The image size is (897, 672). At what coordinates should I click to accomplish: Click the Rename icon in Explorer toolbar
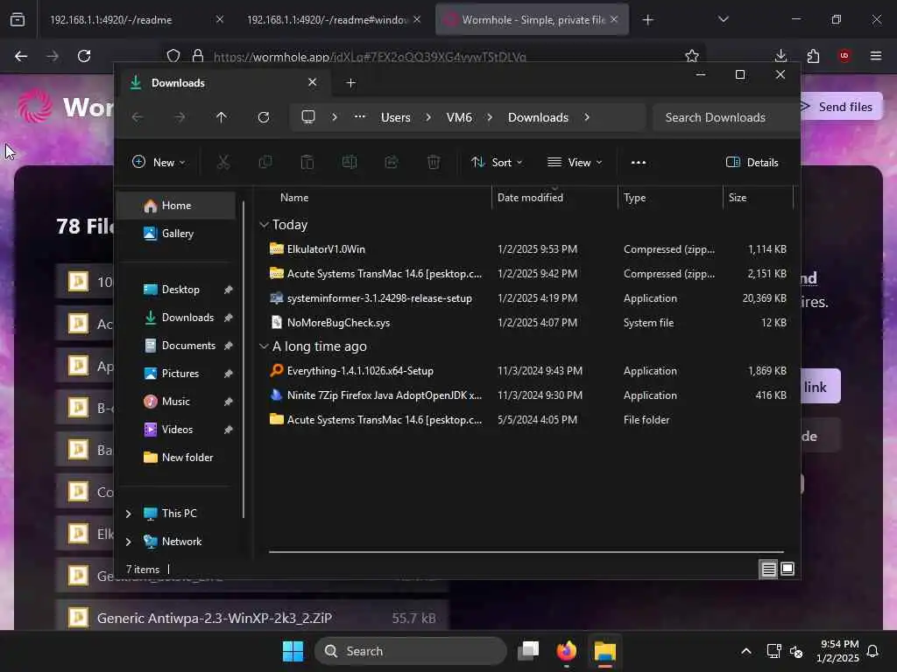pos(349,162)
